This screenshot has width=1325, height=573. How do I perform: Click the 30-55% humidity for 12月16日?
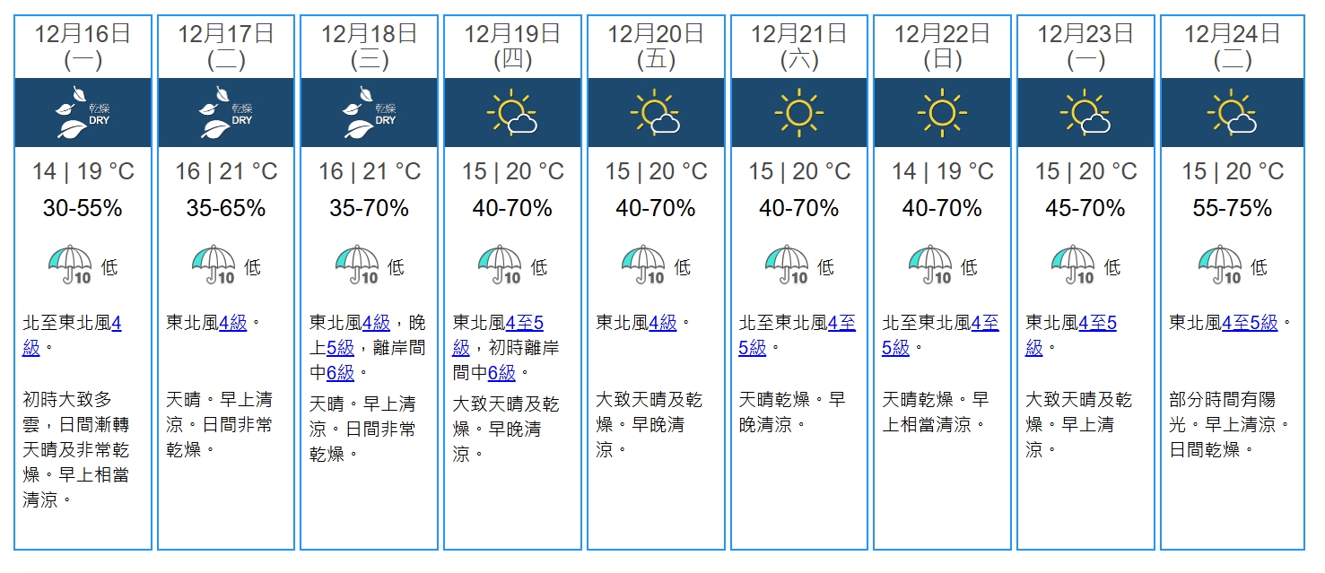(83, 209)
